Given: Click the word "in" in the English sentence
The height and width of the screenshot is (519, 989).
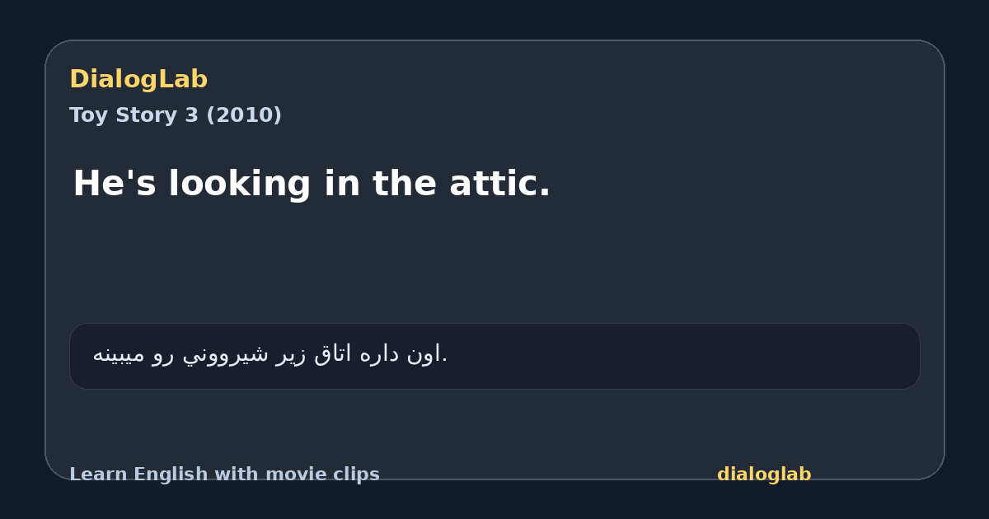Looking at the screenshot, I should [343, 183].
